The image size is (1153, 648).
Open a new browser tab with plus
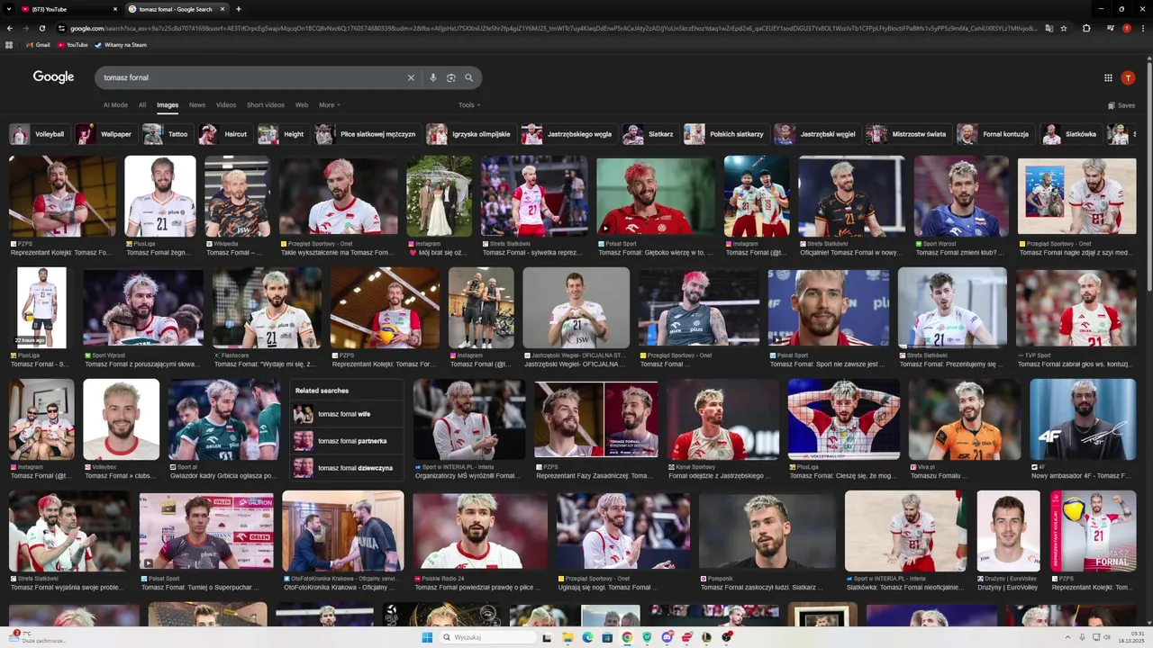tap(238, 9)
